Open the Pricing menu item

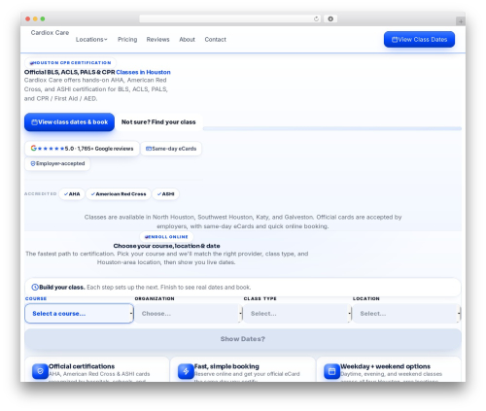(x=127, y=40)
